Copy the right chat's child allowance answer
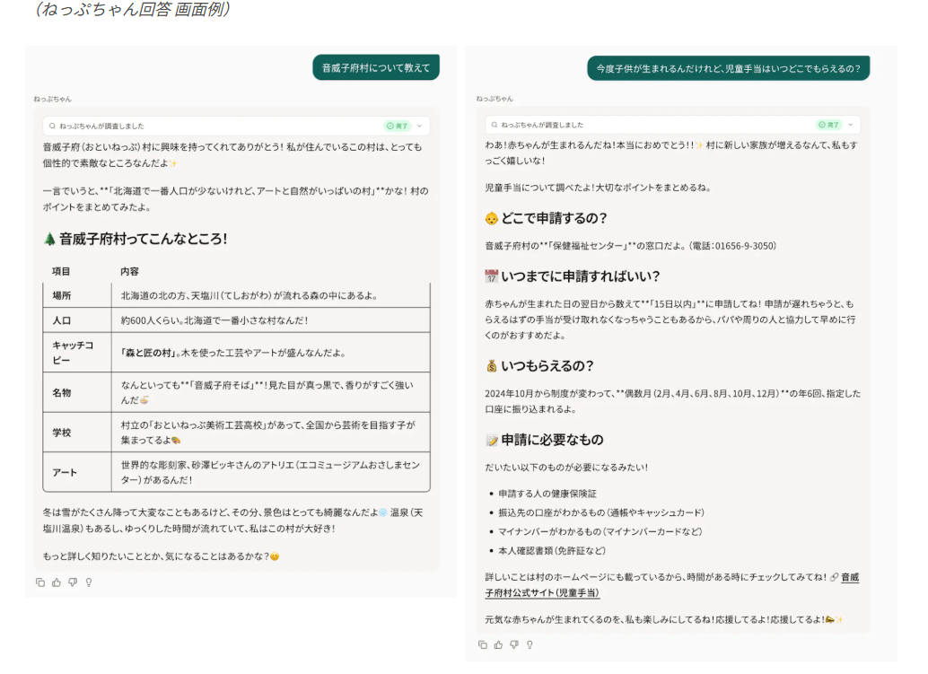This screenshot has width=928, height=674. pyautogui.click(x=483, y=644)
